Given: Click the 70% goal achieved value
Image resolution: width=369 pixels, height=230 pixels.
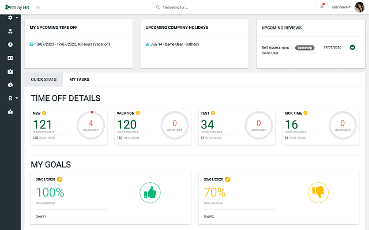Looking at the screenshot, I should click(214, 193).
